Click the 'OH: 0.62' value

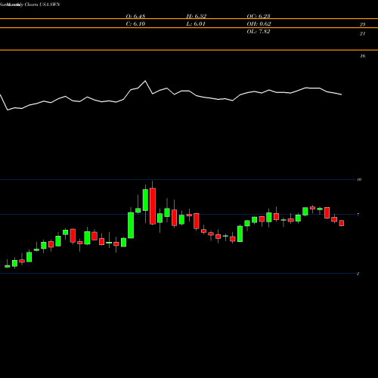click(x=259, y=24)
